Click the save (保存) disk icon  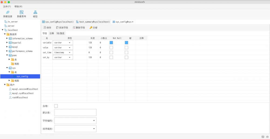[45, 28]
